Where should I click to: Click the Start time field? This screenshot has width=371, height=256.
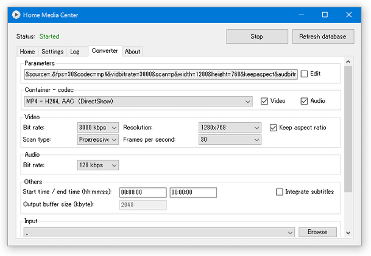[143, 192]
